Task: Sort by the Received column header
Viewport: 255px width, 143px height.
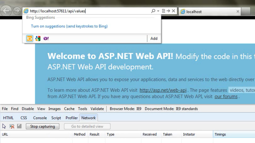Action: (x=151, y=135)
